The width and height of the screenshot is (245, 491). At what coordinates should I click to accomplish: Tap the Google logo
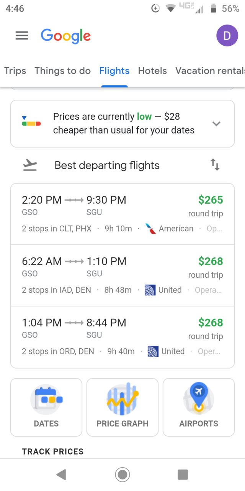[66, 36]
